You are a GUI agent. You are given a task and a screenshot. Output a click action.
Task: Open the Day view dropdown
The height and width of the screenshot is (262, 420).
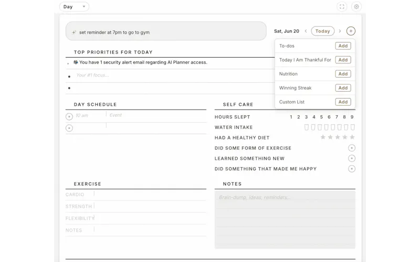click(x=74, y=7)
